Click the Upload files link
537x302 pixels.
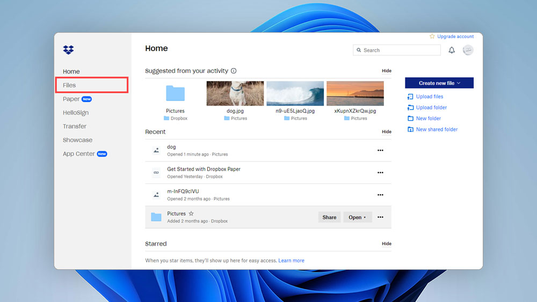pos(430,97)
